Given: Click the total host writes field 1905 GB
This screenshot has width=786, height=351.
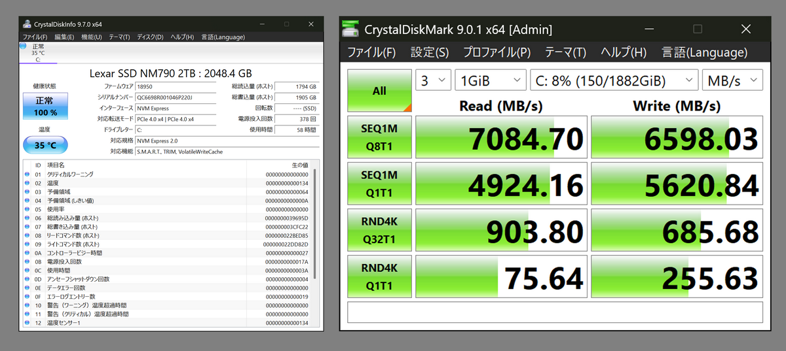Looking at the screenshot, I should [297, 97].
